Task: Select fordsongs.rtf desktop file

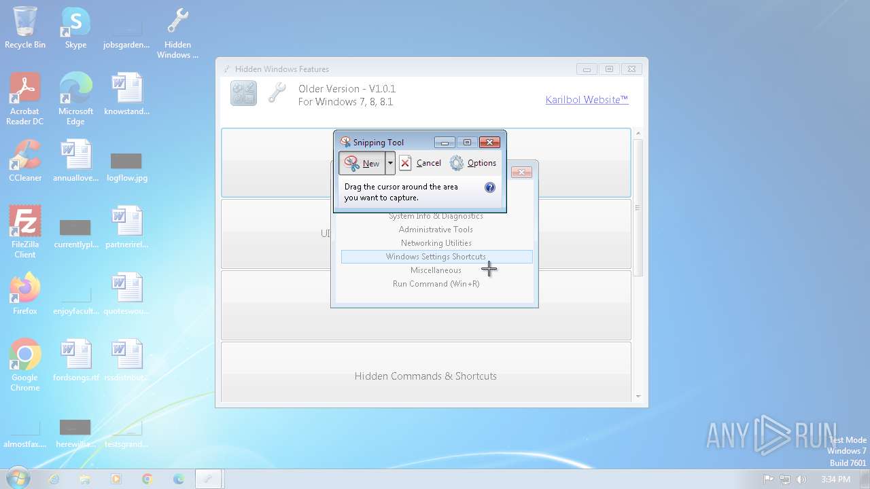Action: coord(75,361)
